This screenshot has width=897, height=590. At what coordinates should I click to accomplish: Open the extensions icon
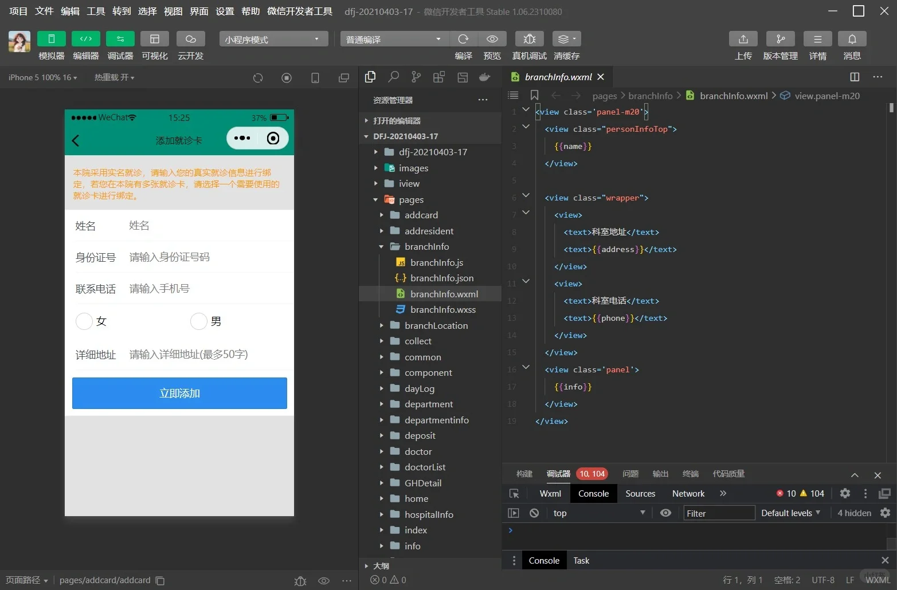pyautogui.click(x=439, y=77)
